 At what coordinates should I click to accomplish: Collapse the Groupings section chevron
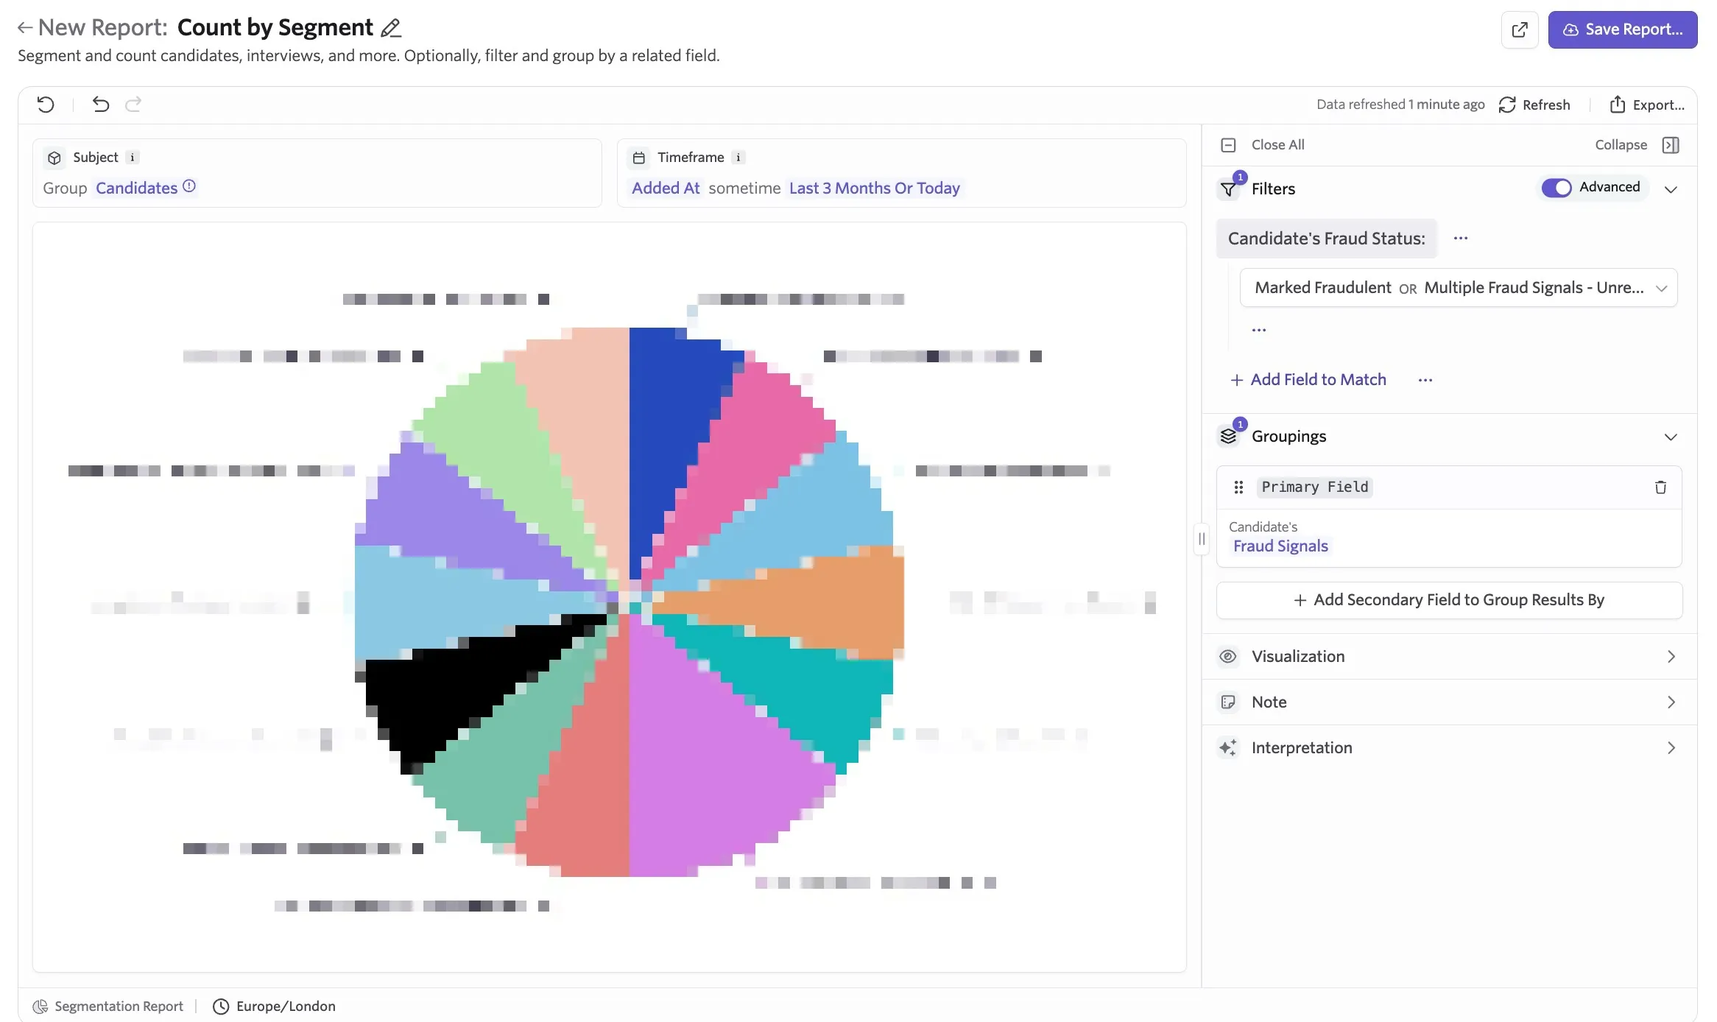coord(1671,437)
